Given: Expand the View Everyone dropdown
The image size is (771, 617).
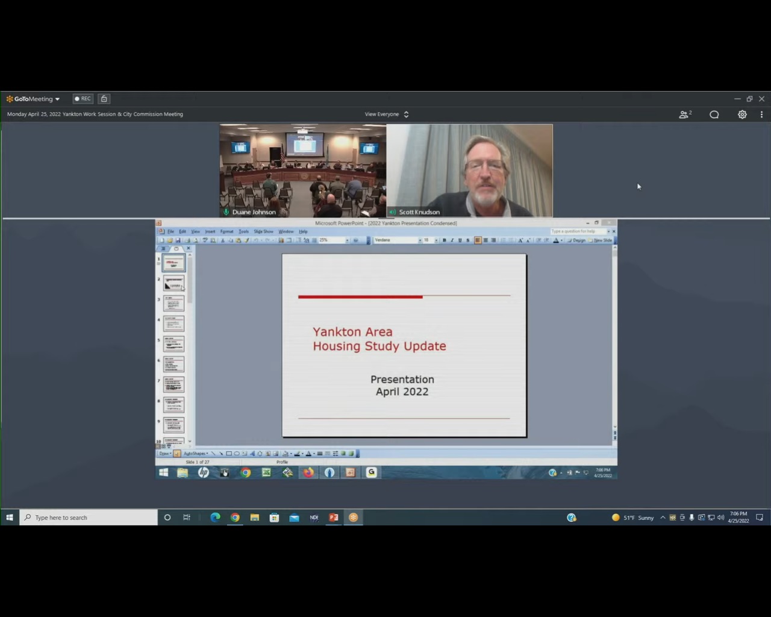Looking at the screenshot, I should [x=387, y=114].
